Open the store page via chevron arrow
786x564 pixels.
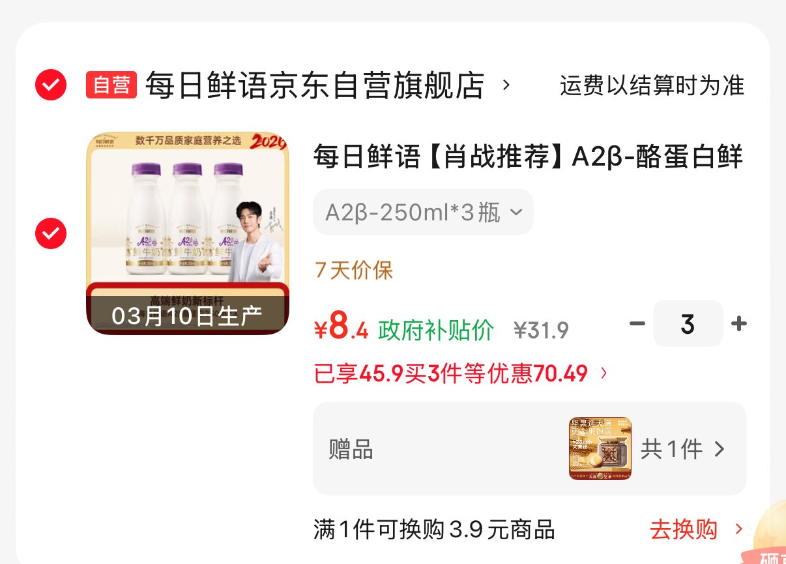pyautogui.click(x=506, y=85)
